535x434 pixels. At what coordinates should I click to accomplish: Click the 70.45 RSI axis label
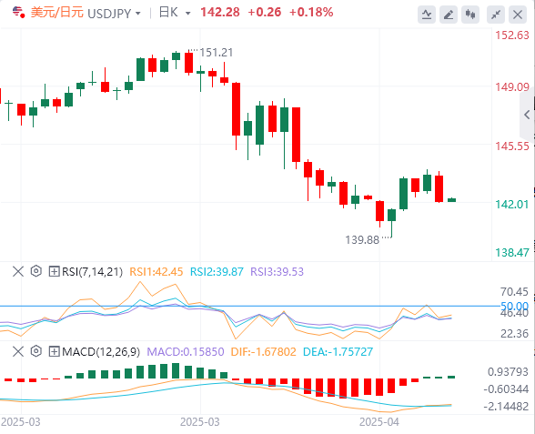pos(515,292)
